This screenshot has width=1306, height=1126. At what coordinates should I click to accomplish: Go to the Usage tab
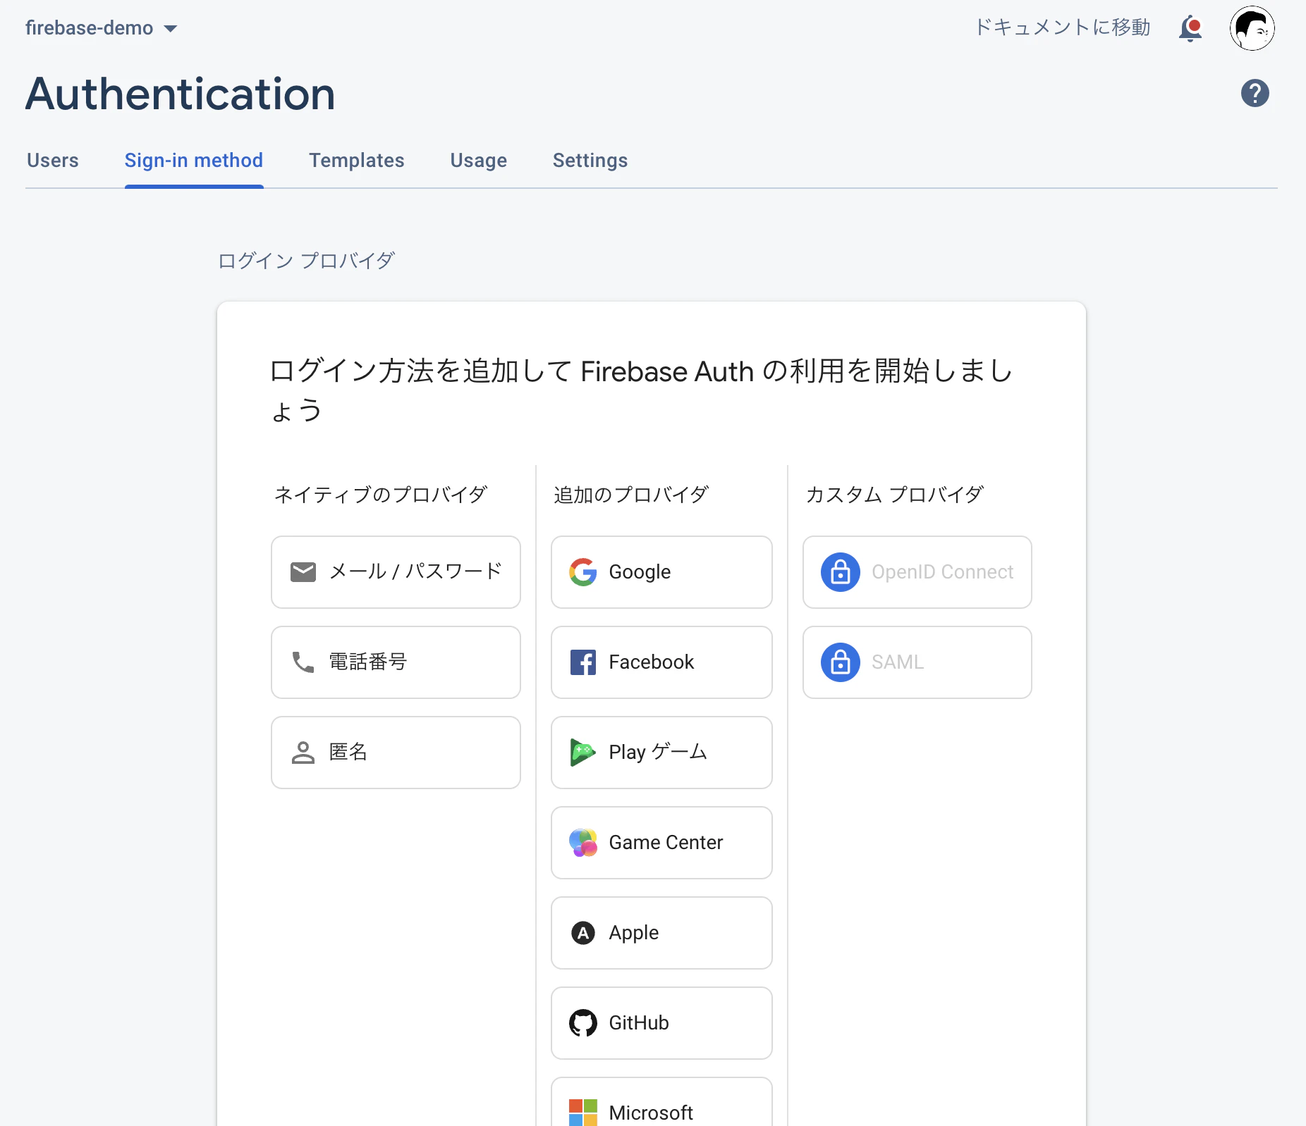tap(479, 161)
